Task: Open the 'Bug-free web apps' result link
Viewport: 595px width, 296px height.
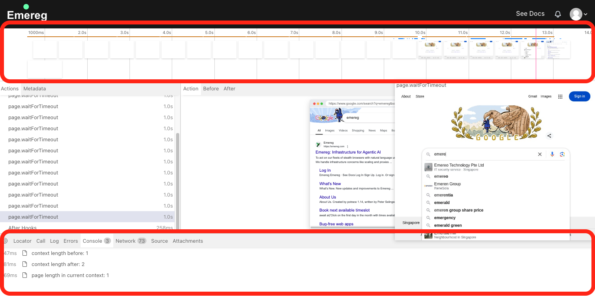Action: [336, 224]
